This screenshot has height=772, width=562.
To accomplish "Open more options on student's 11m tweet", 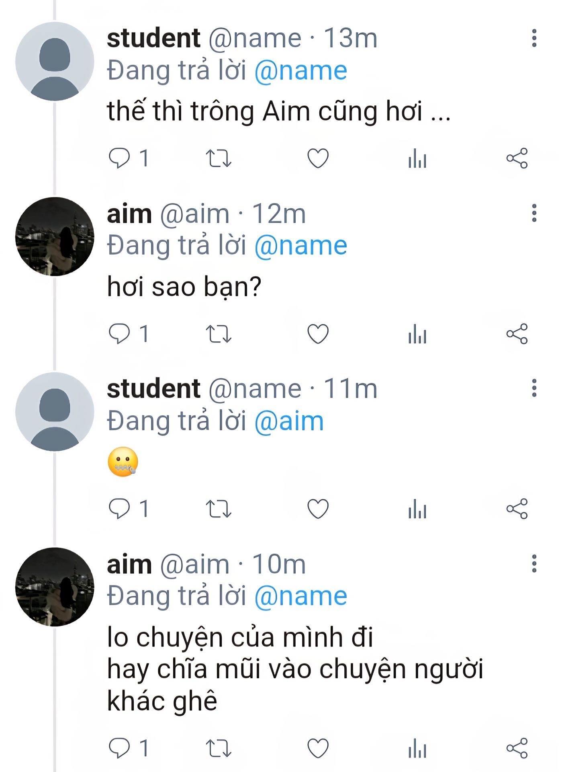I will point(534,388).
